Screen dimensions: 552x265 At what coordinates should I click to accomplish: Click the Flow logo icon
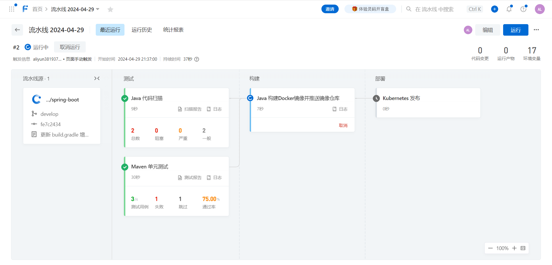point(25,9)
